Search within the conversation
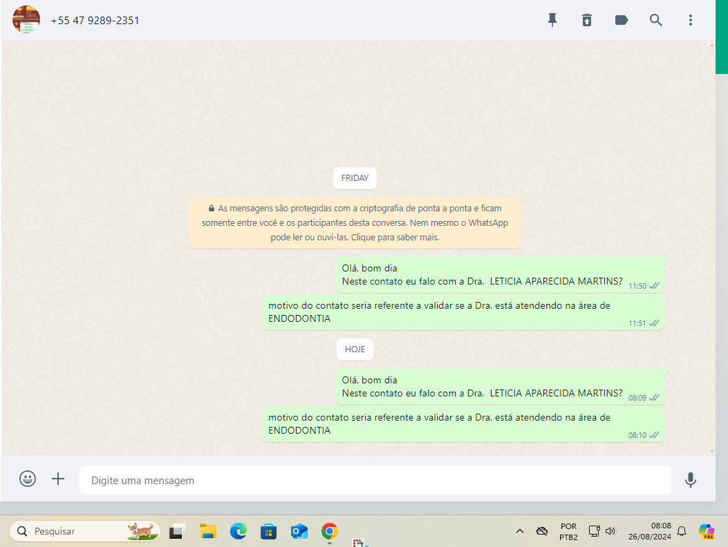This screenshot has width=728, height=547. click(x=655, y=20)
